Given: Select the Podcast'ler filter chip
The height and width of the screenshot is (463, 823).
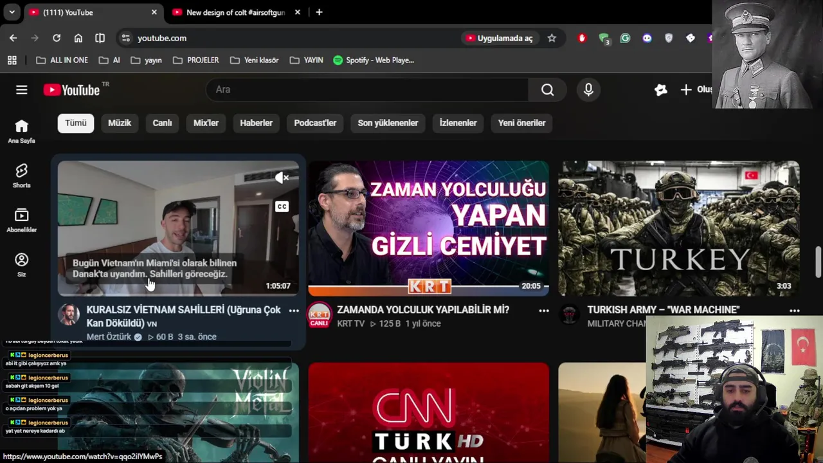Looking at the screenshot, I should pyautogui.click(x=315, y=123).
